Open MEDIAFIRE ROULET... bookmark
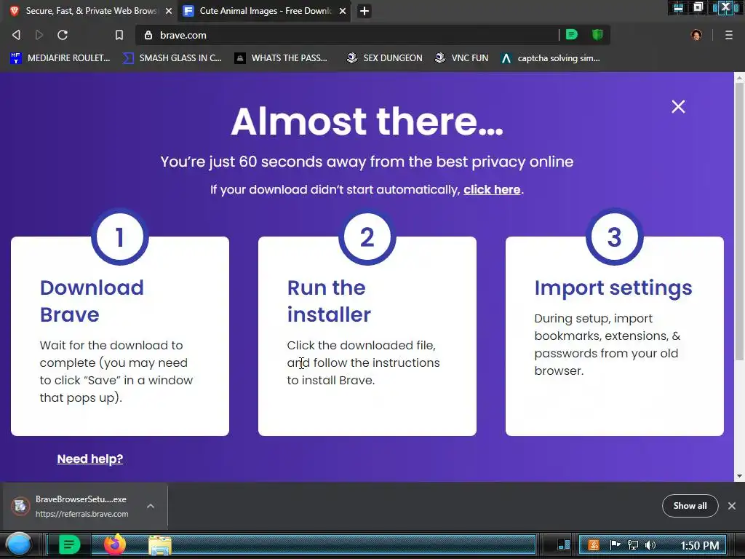This screenshot has width=745, height=559. [60, 58]
